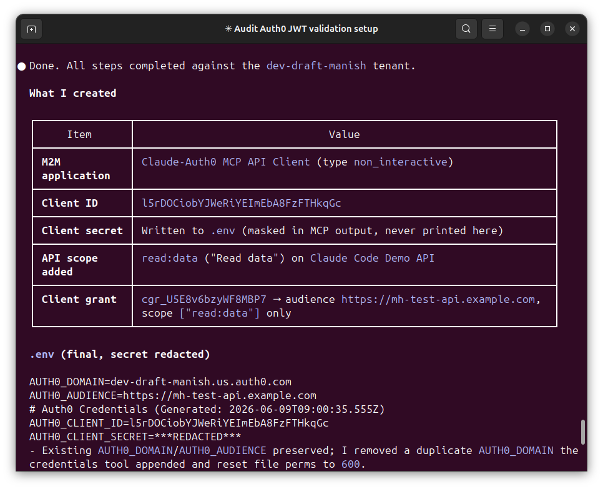Click the 'M2M application' row label
603x489 pixels.
(76, 169)
